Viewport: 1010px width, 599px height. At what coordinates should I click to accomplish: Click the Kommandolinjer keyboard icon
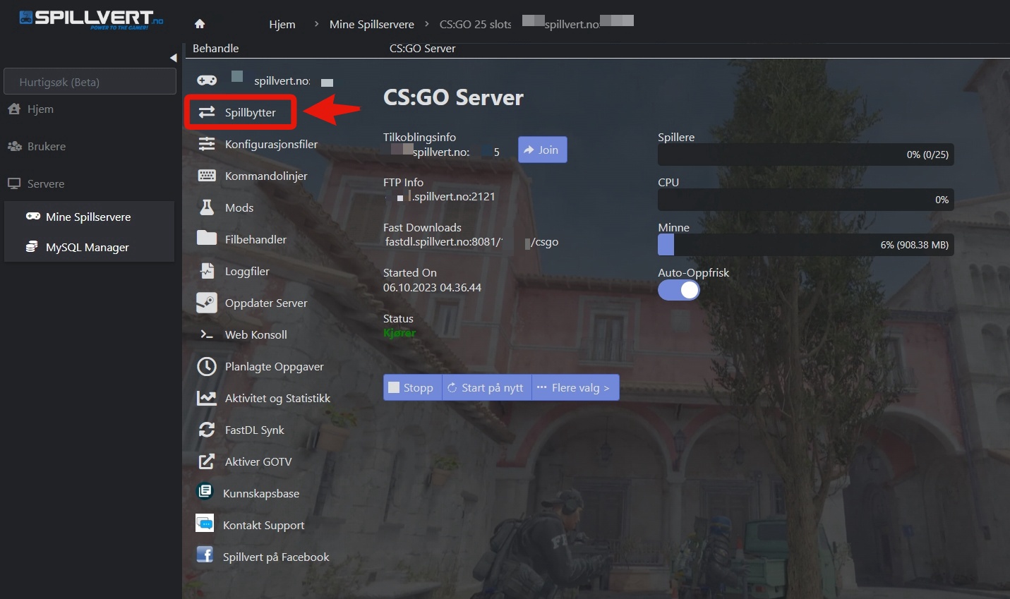(207, 176)
